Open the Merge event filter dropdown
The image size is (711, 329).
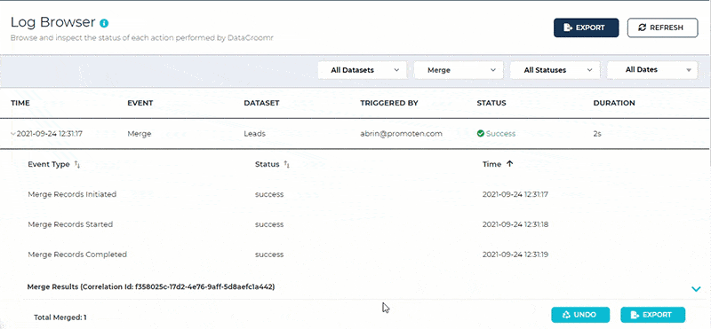tap(459, 70)
